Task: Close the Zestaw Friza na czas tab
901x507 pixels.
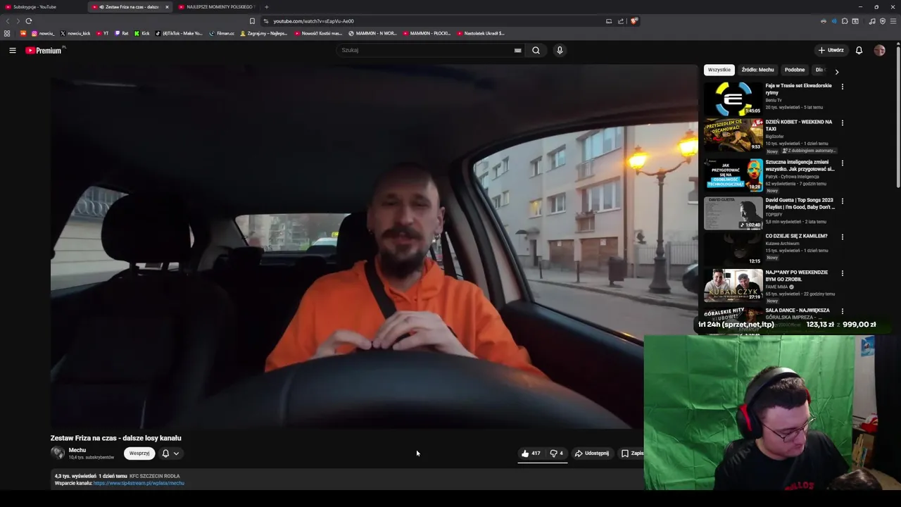Action: tap(167, 7)
